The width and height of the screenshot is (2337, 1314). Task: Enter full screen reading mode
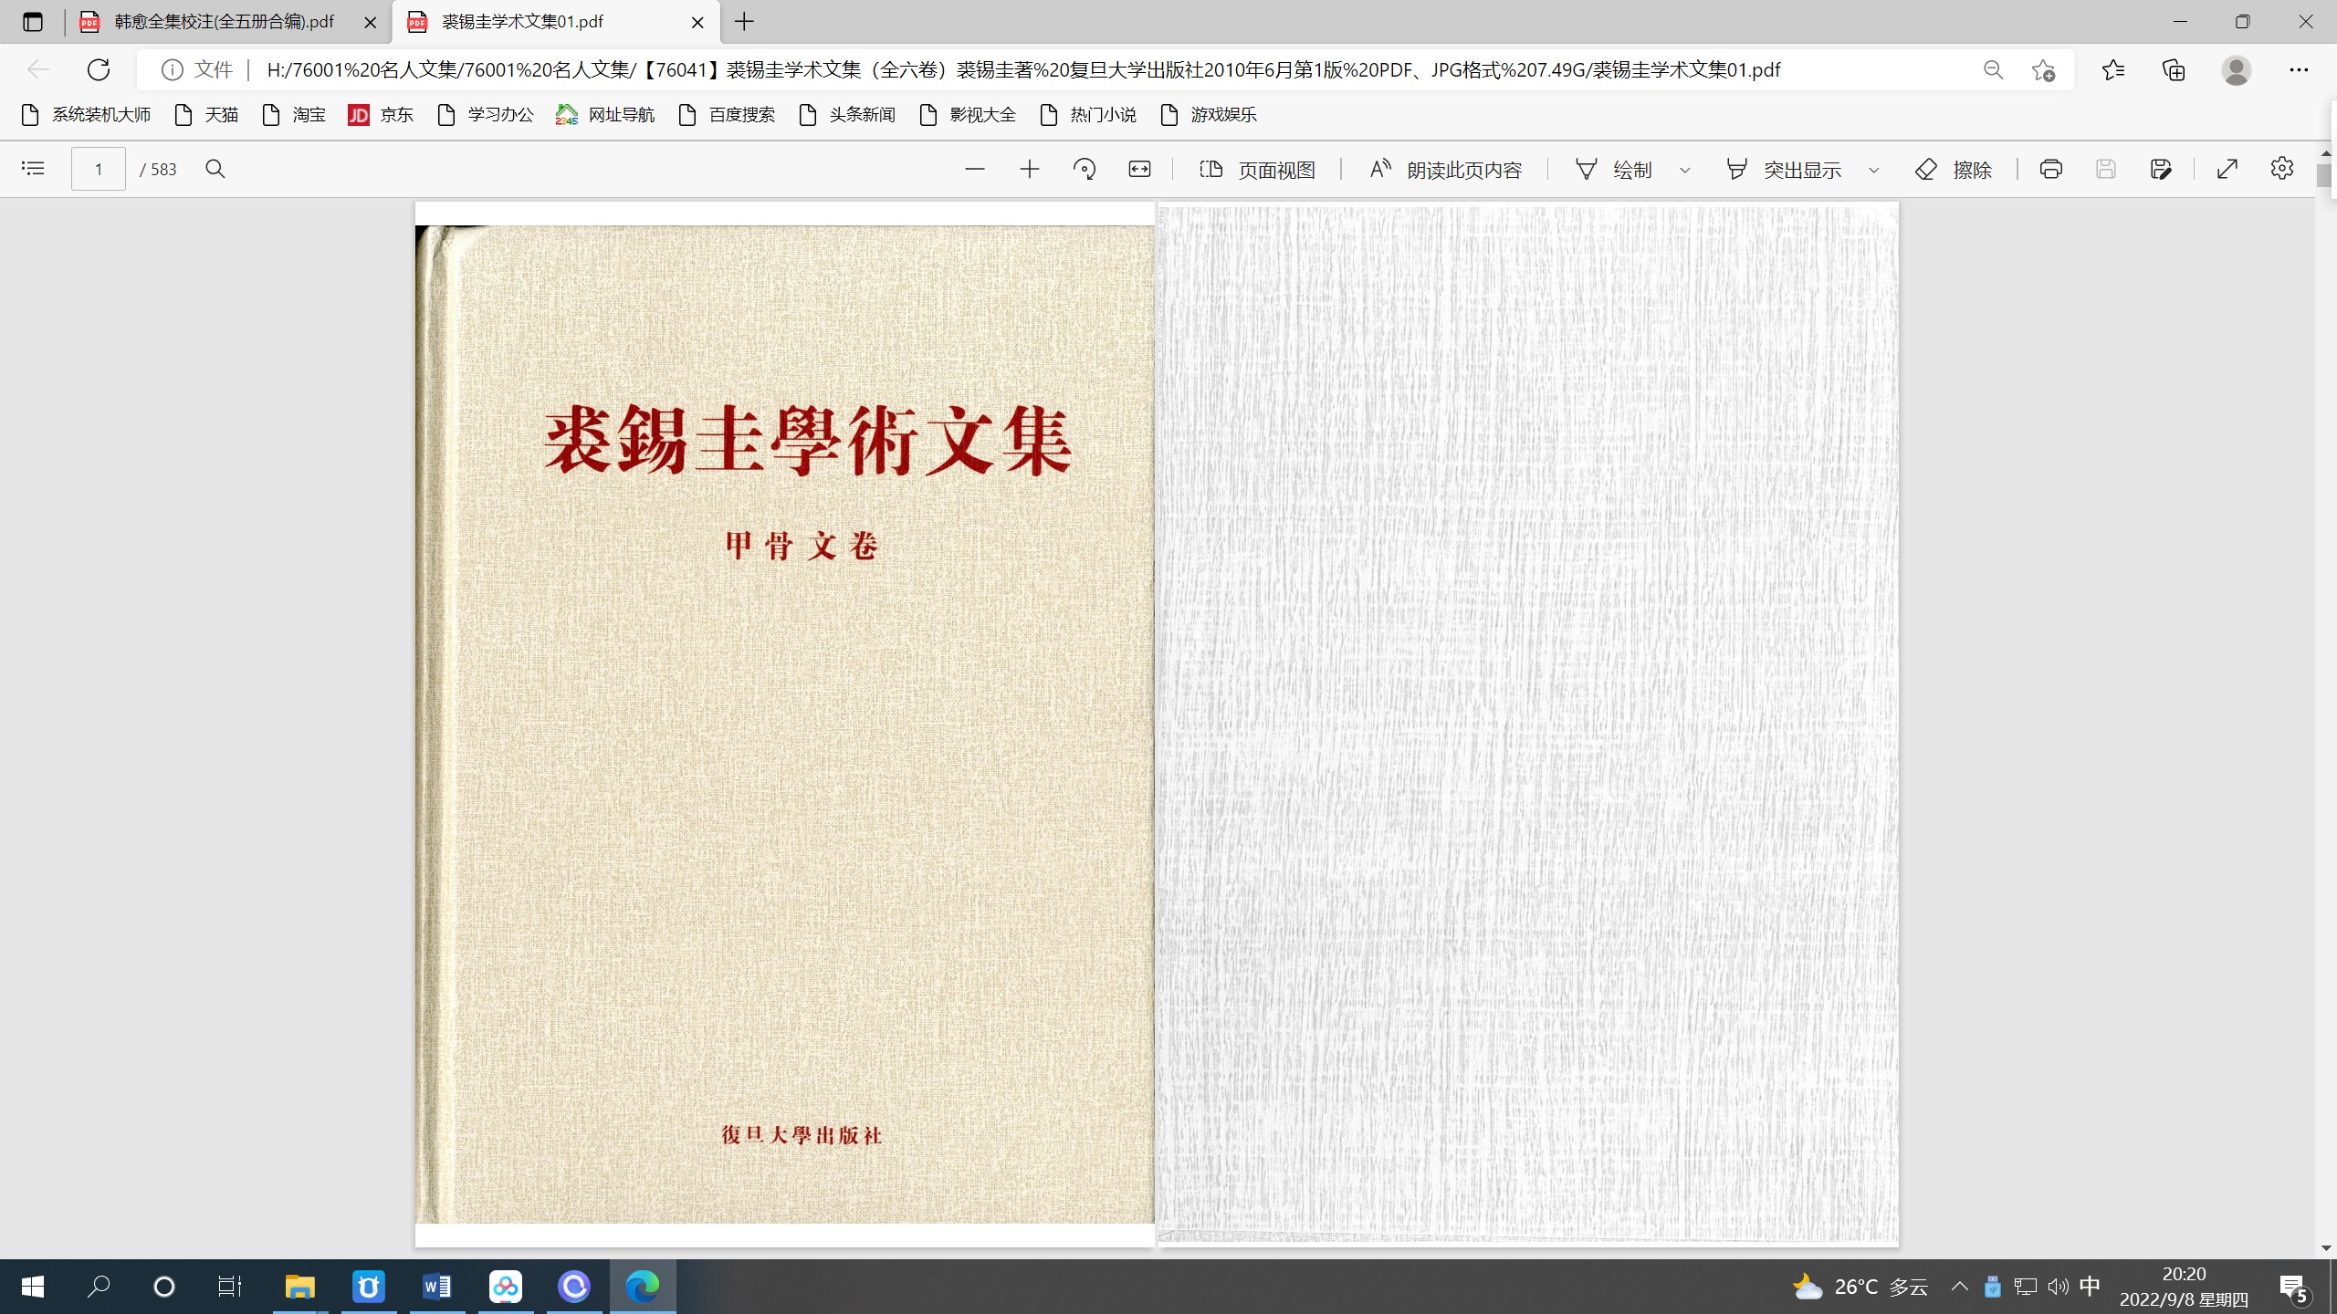click(2227, 168)
